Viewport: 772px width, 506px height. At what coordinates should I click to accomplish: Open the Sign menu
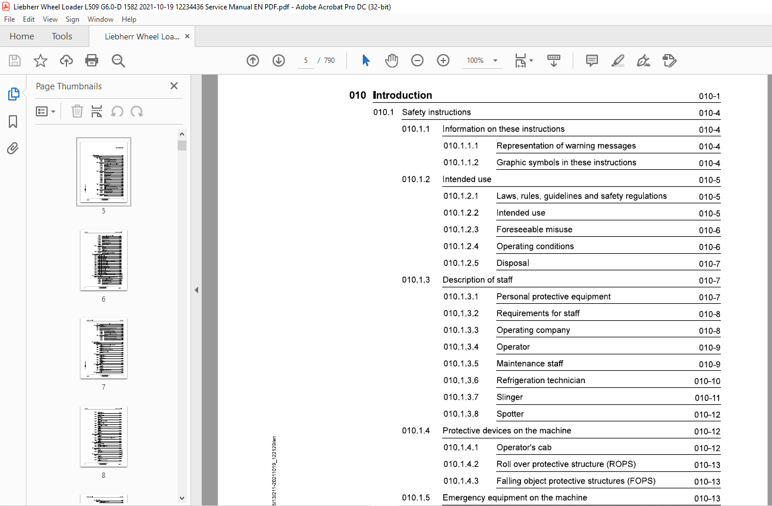tap(72, 19)
